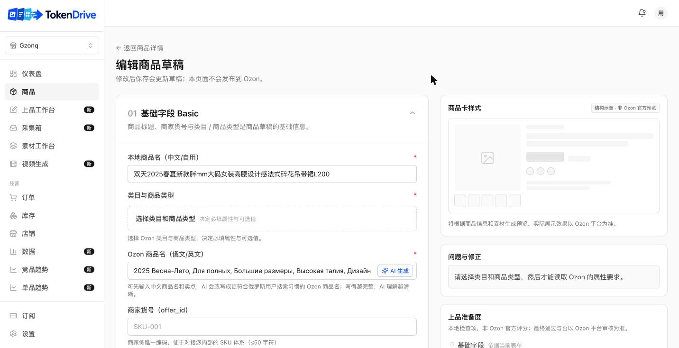Click the 新 badge next to 单品趋势
The width and height of the screenshot is (679, 348).
coord(89,287)
